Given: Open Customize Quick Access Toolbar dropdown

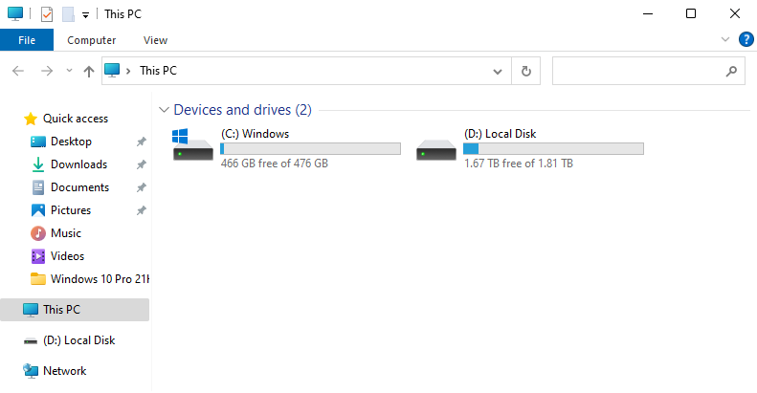Looking at the screenshot, I should [85, 15].
